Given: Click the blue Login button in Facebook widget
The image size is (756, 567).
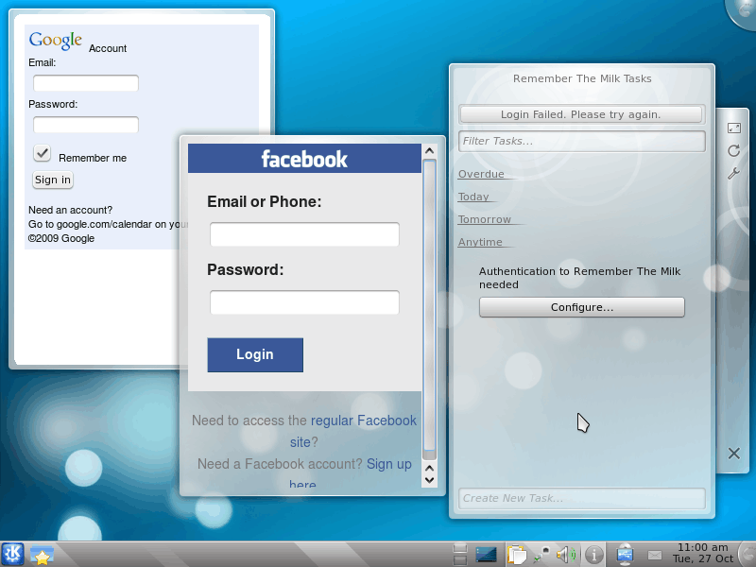Looking at the screenshot, I should point(255,355).
